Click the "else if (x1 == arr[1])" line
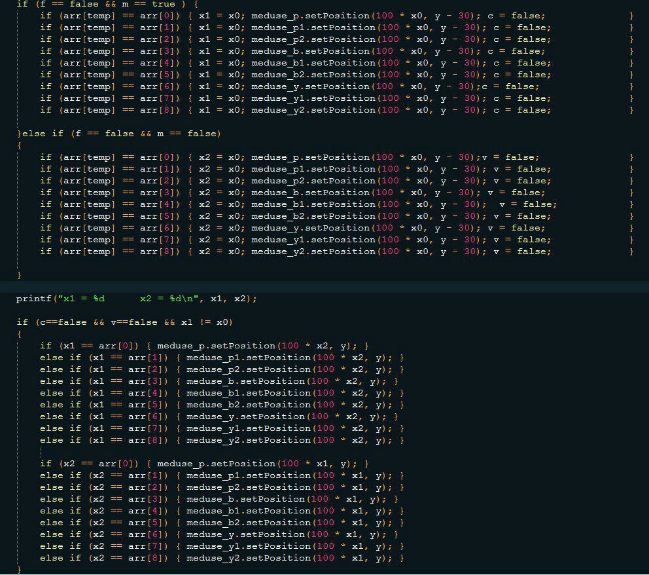 click(222, 358)
